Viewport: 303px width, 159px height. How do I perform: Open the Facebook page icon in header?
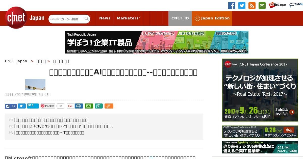pos(232,6)
